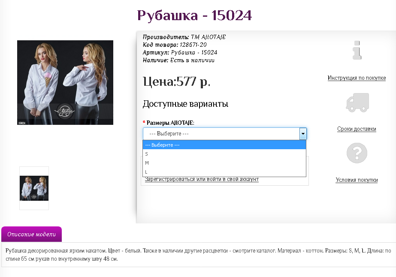This screenshot has height=277, width=396.
Task: Click the size dropdown arrow button
Action: click(x=303, y=134)
